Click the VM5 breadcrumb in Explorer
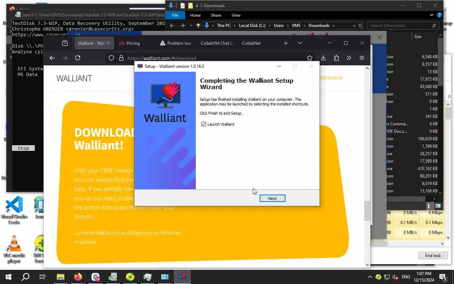 pyautogui.click(x=296, y=26)
